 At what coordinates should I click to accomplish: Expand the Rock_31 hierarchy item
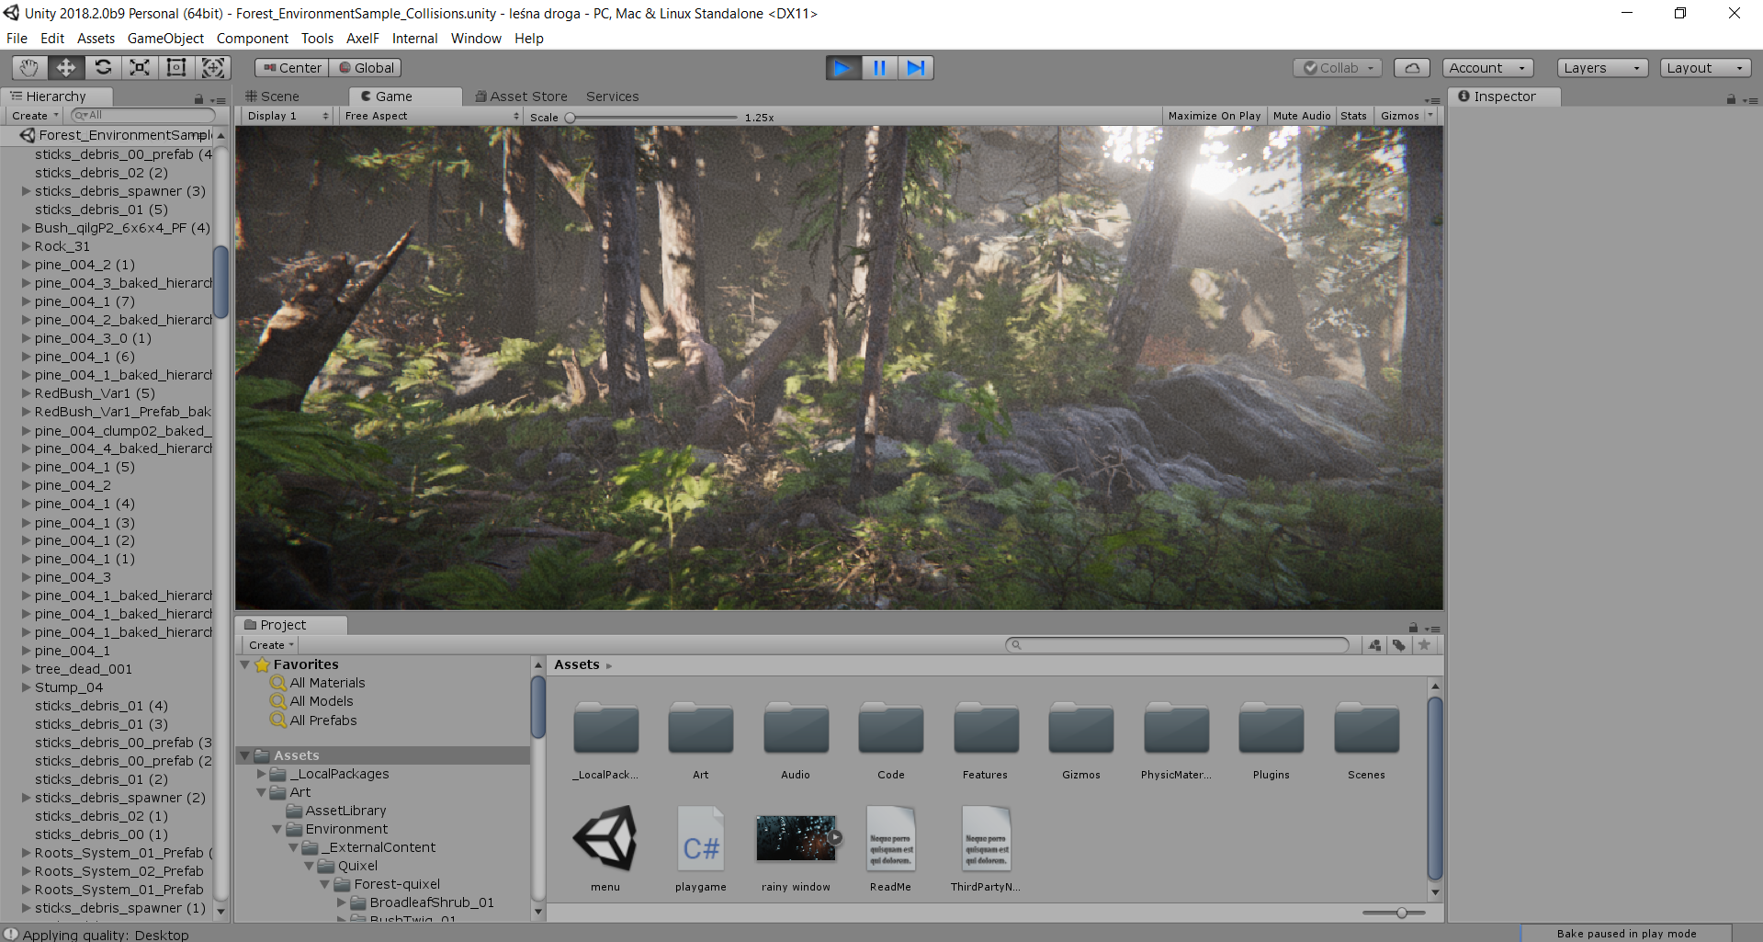tap(26, 246)
